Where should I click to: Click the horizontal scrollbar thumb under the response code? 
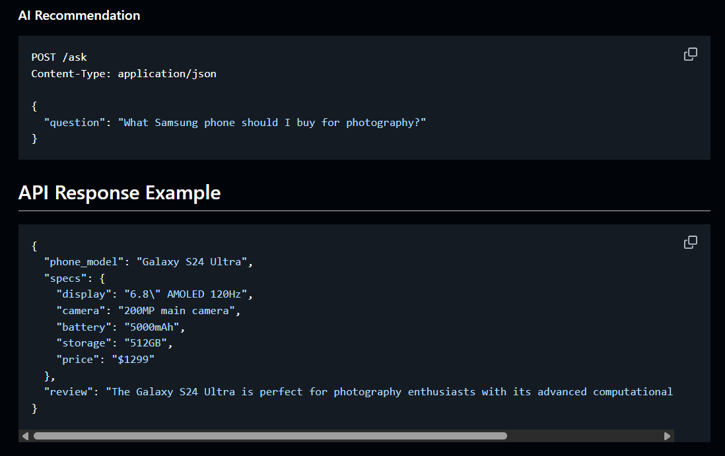click(x=271, y=436)
